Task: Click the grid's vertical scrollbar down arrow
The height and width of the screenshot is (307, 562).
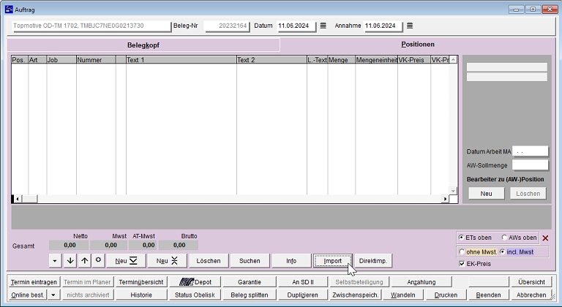Action: coord(454,192)
